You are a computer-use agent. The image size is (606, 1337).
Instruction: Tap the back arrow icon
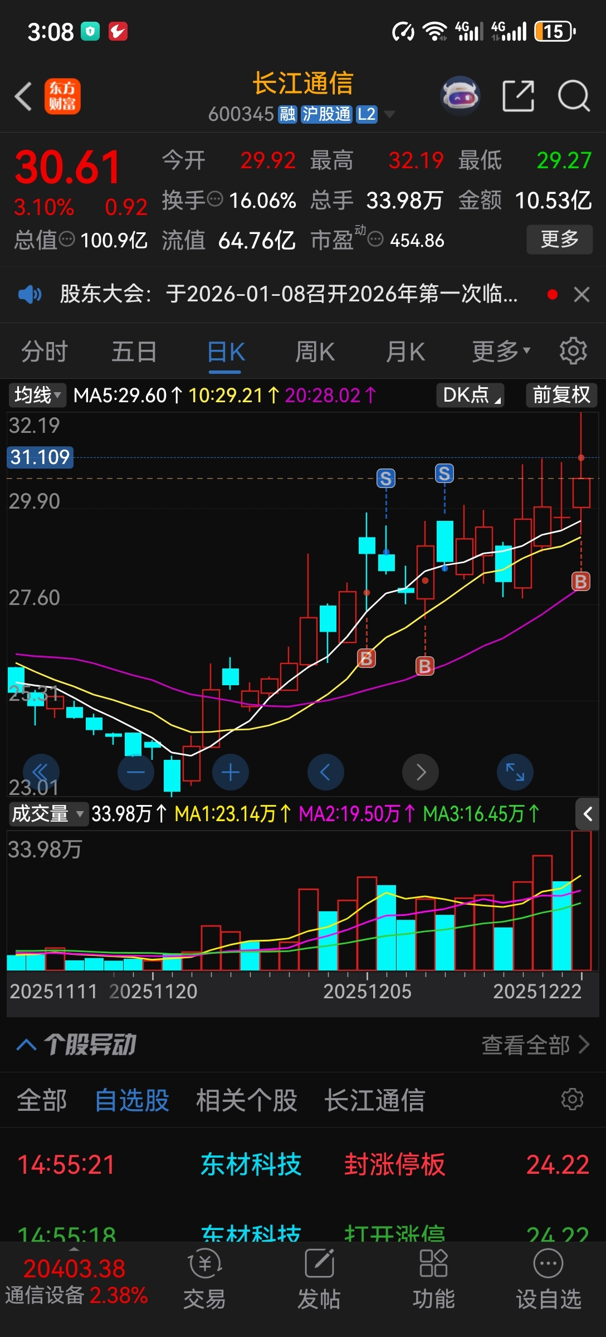pos(23,96)
